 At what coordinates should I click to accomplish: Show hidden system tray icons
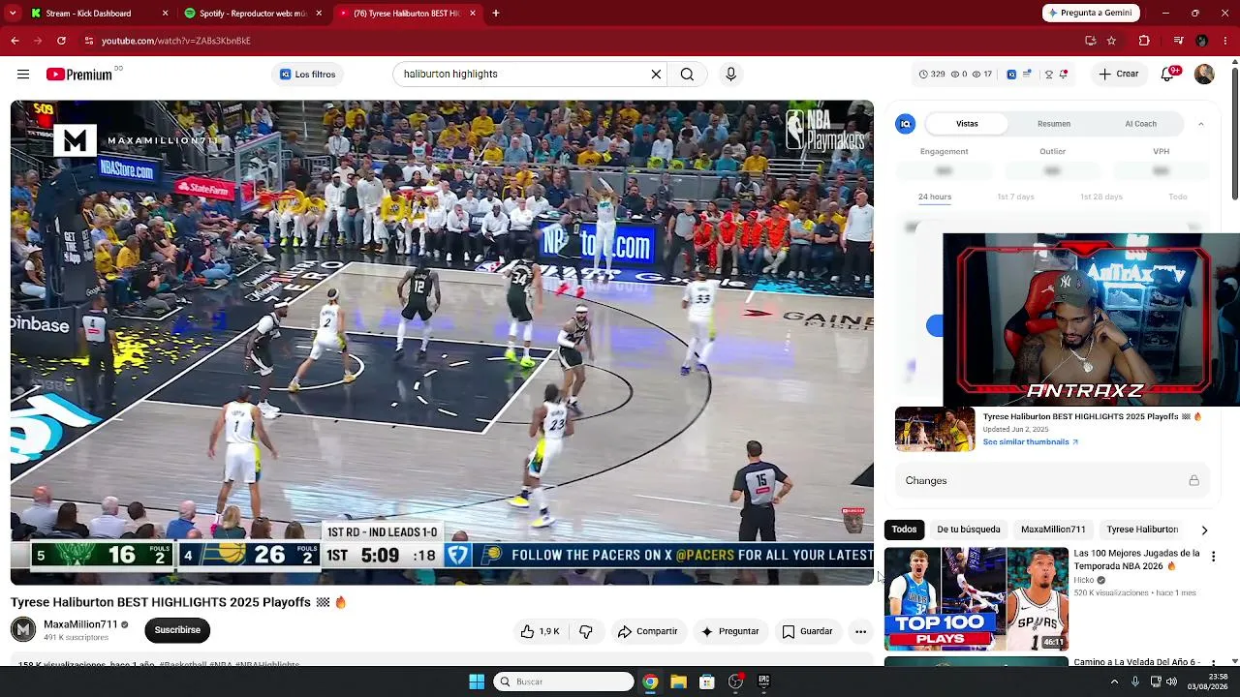click(1114, 682)
